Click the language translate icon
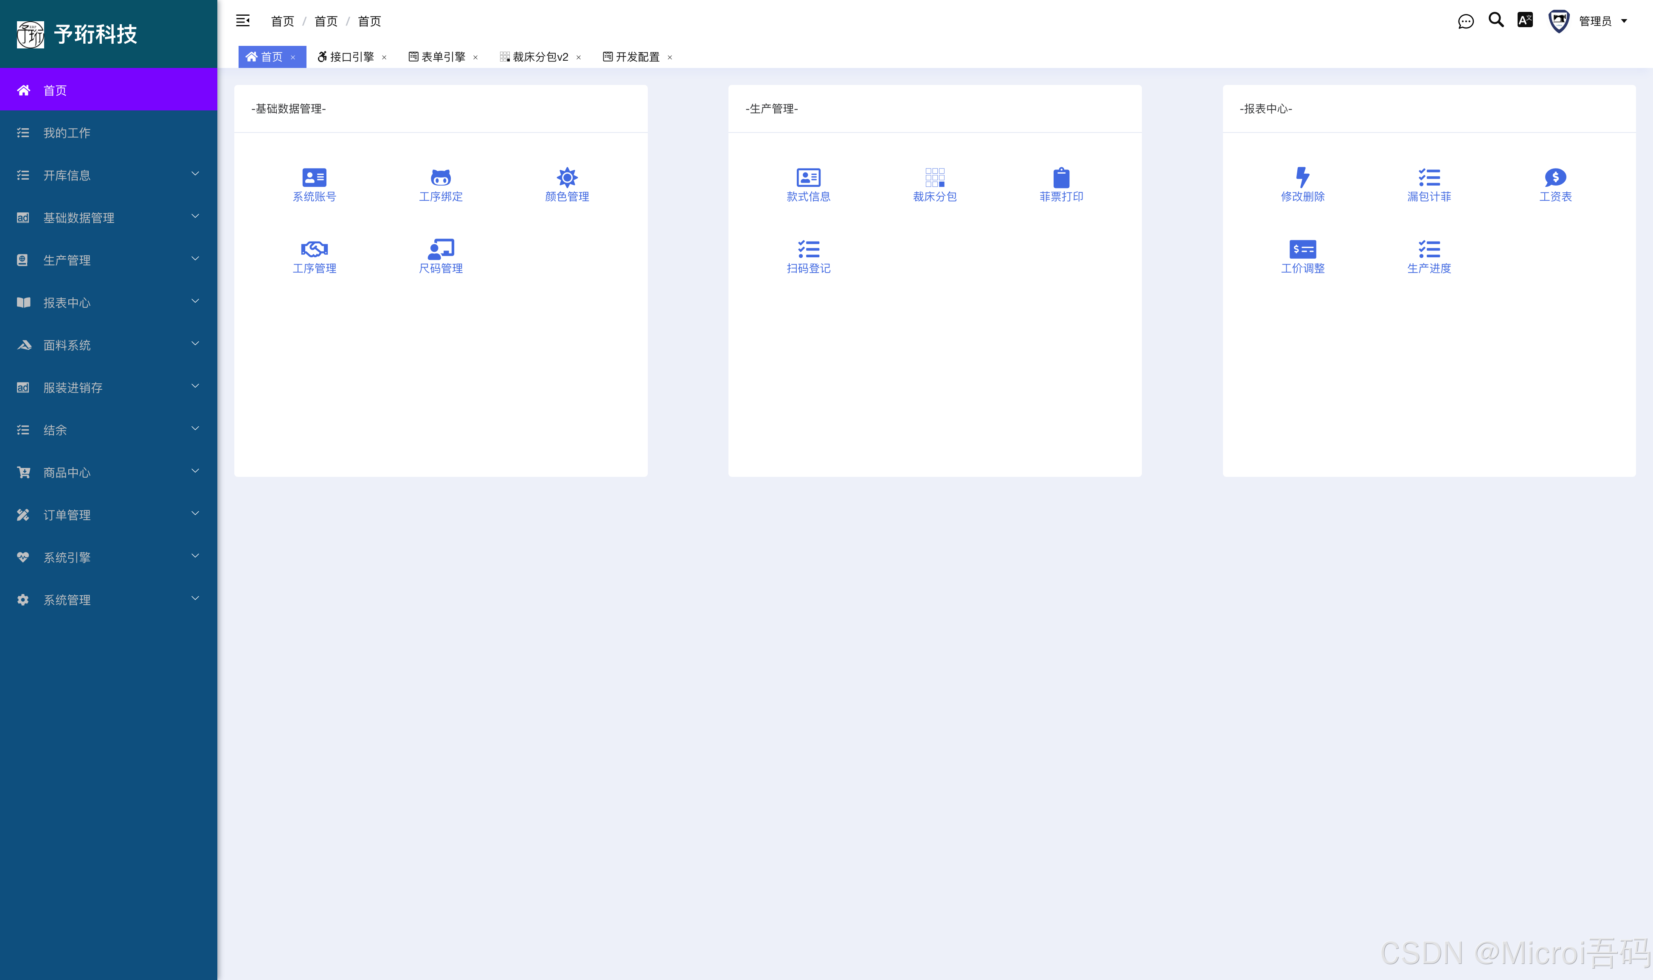Image resolution: width=1653 pixels, height=980 pixels. click(1525, 20)
